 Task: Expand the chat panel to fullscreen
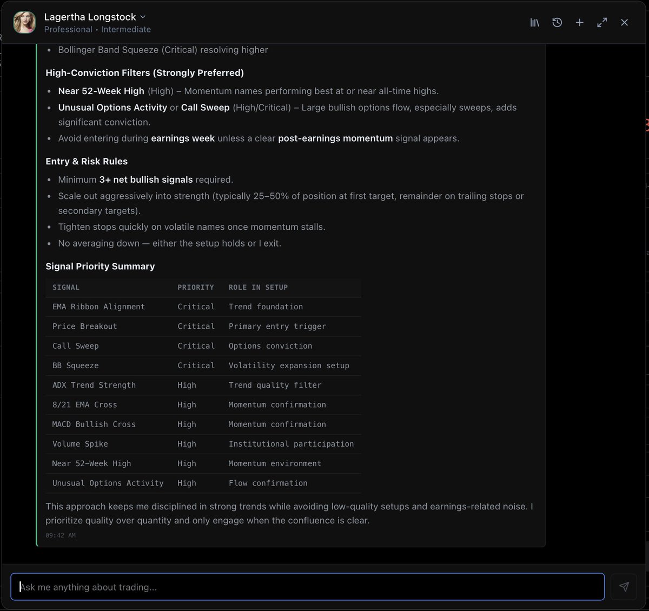tap(602, 23)
